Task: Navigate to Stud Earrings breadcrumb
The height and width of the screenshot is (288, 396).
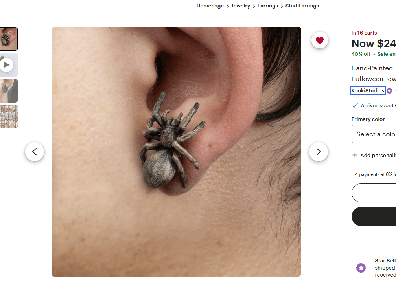Action: (302, 6)
